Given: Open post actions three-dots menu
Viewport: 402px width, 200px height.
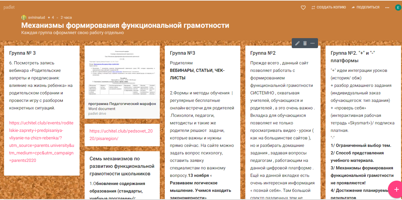Looking at the screenshot, I should [x=312, y=43].
